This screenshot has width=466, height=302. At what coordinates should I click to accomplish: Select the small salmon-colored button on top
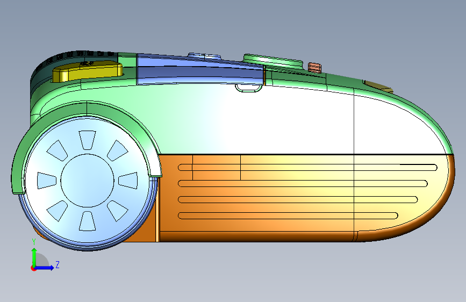click(314, 67)
